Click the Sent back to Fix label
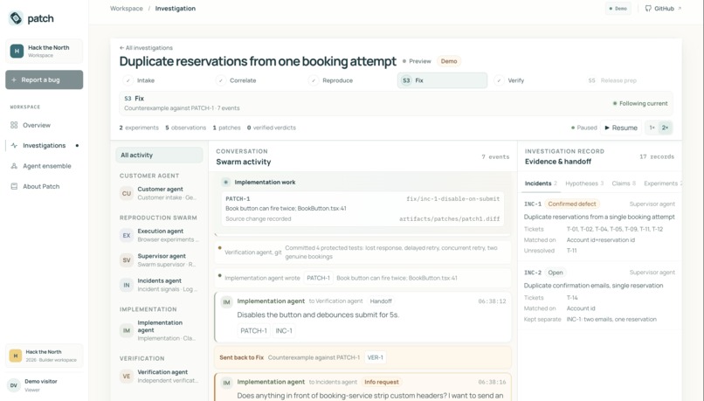704x401 pixels. [242, 357]
